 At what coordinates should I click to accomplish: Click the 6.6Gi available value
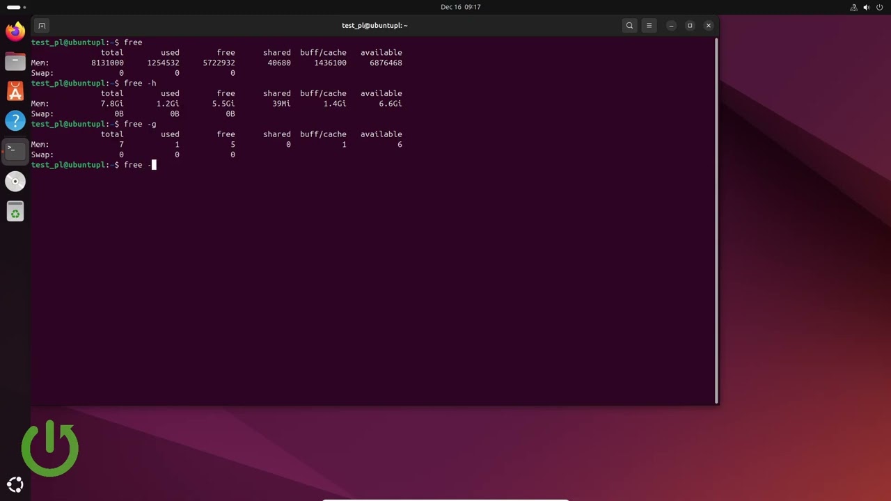391,104
